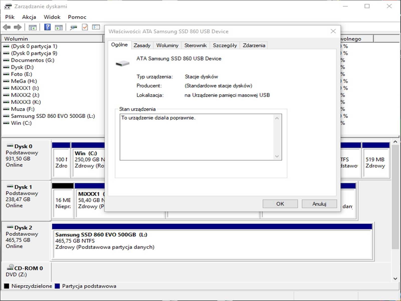The width and height of the screenshot is (401, 301).
Task: Open the Pomoc menu
Action: pyautogui.click(x=77, y=17)
